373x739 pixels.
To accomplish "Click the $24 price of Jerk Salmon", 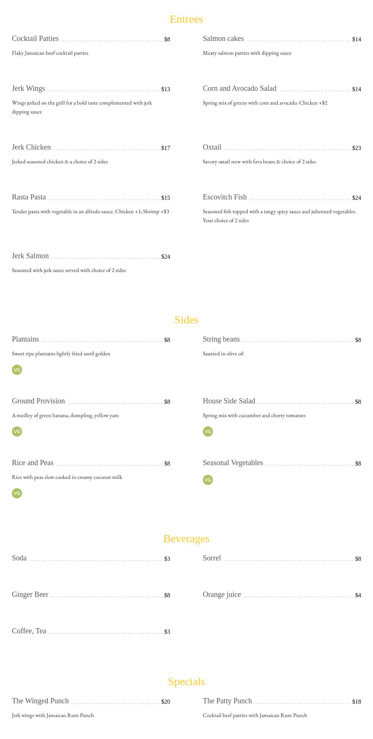I will 165,257.
